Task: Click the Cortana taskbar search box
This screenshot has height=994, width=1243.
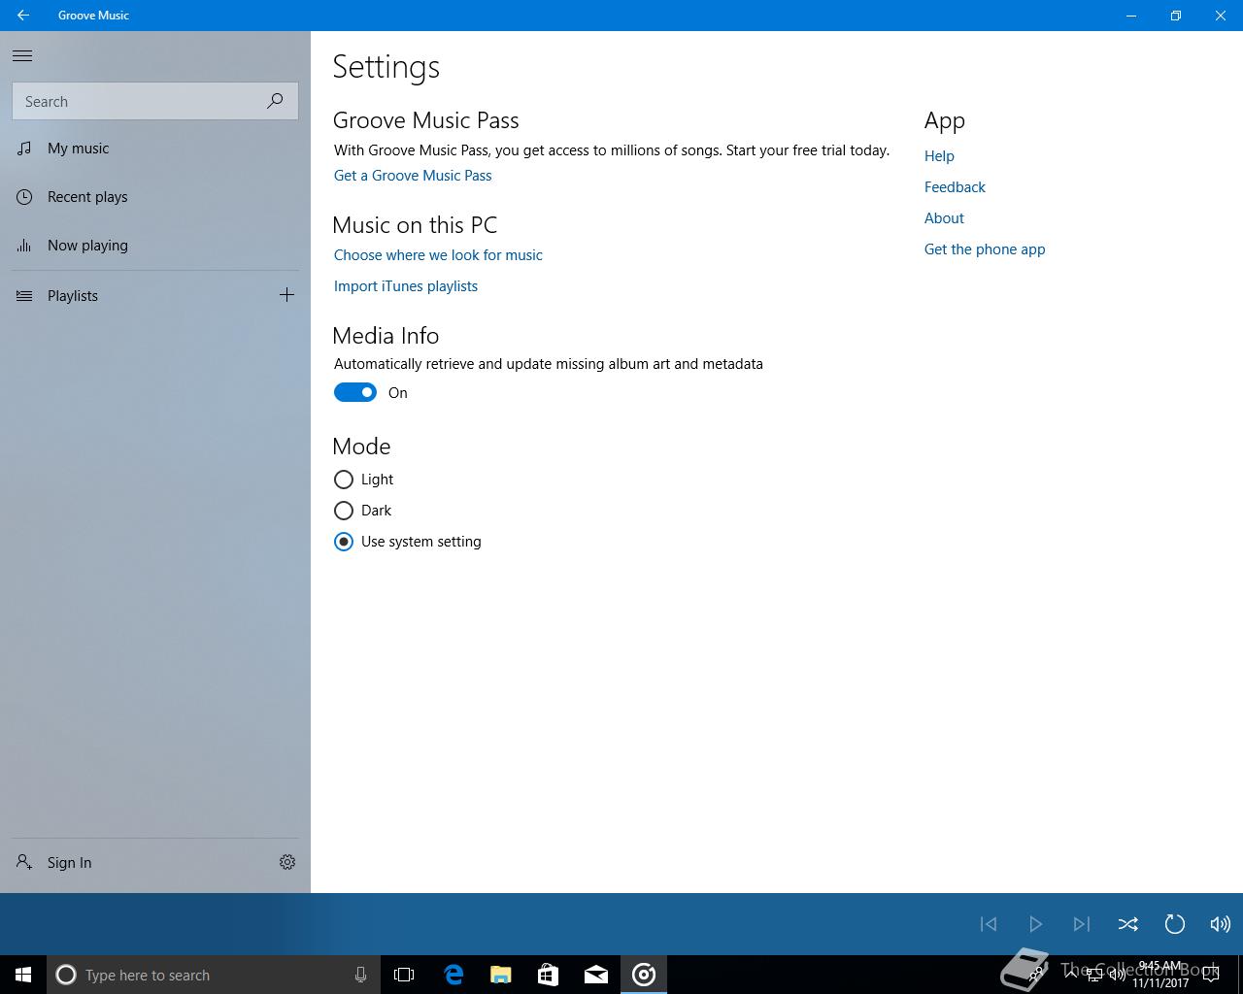Action: (x=213, y=975)
